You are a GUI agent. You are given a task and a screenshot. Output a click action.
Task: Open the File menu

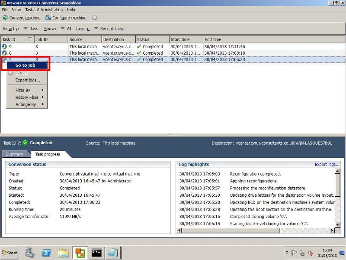point(5,10)
